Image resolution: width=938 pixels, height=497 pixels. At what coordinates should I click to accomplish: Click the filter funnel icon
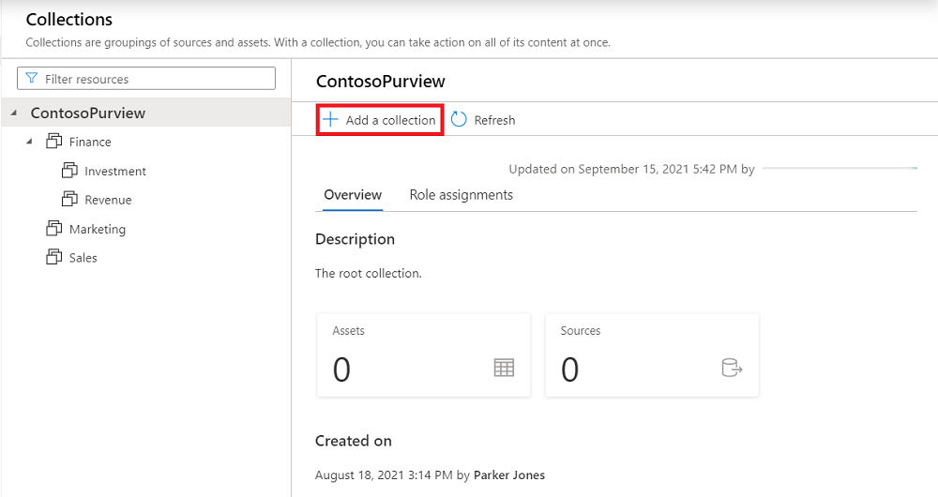32,79
